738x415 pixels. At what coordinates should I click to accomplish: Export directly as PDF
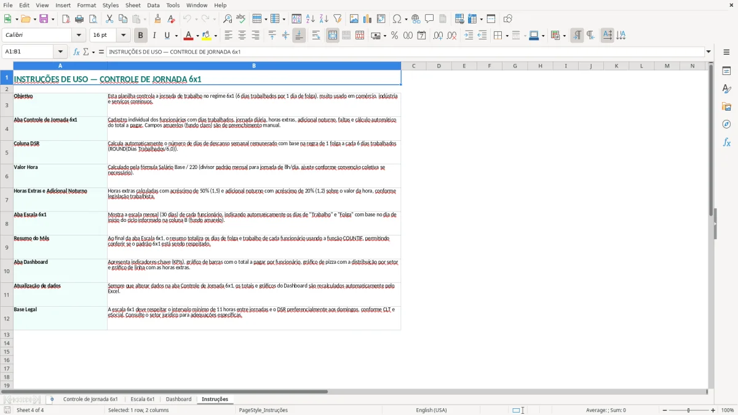tap(66, 19)
